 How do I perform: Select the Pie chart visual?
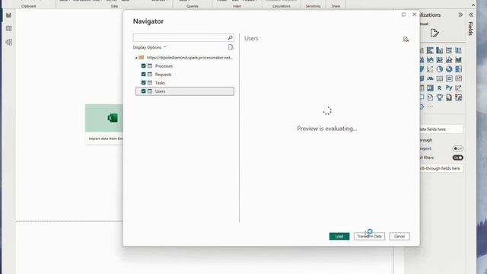pos(440,69)
